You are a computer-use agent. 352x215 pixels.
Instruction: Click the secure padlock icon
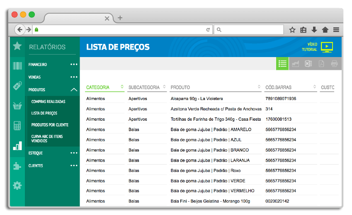point(36,30)
